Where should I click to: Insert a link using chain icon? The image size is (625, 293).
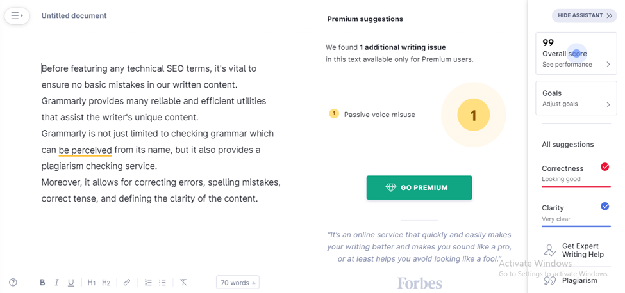click(127, 283)
